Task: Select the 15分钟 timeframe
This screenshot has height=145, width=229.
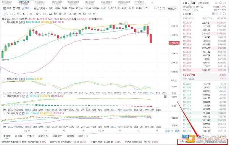Action: [87, 8]
